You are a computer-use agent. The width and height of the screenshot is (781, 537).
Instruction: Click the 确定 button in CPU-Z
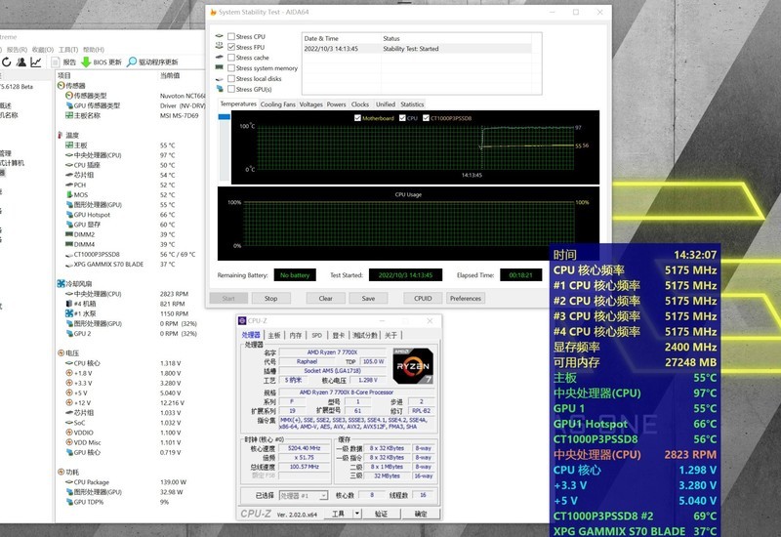pyautogui.click(x=421, y=514)
